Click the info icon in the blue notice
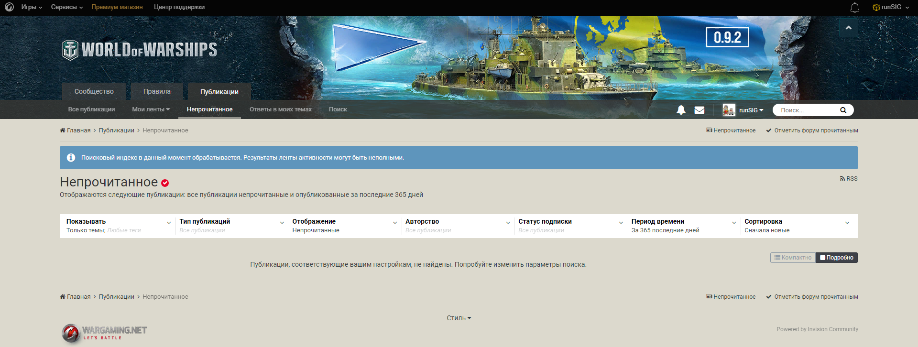Image resolution: width=918 pixels, height=347 pixels. (x=71, y=158)
